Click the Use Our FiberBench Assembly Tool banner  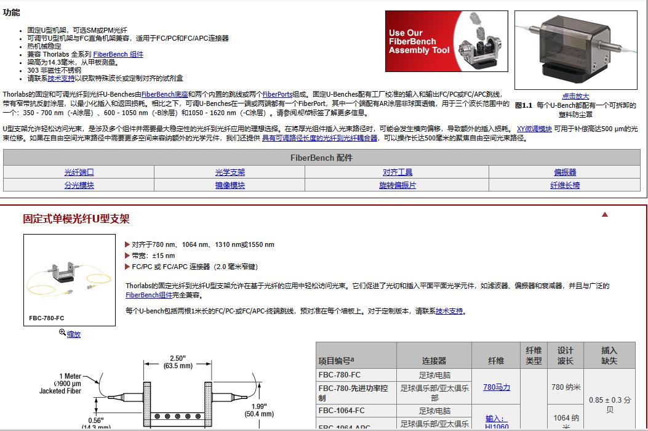click(446, 41)
